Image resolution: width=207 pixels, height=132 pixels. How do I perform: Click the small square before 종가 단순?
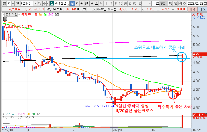click(19, 15)
